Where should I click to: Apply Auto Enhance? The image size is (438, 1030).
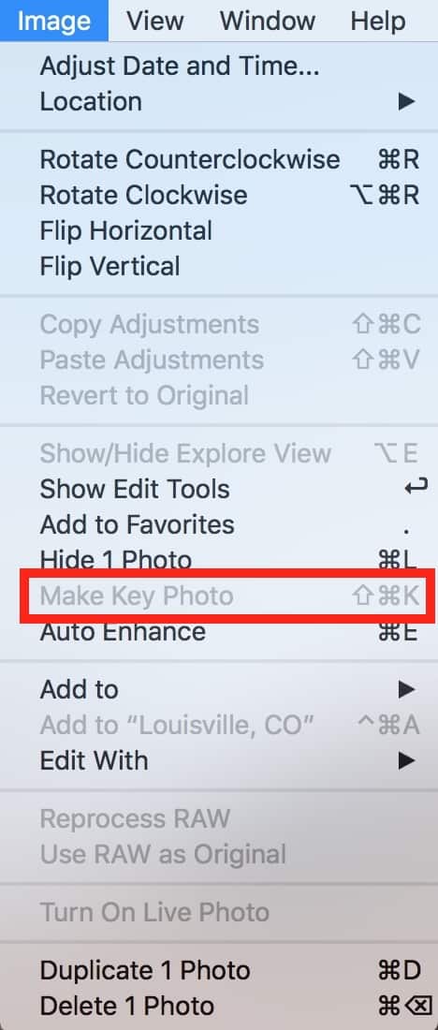click(219, 631)
